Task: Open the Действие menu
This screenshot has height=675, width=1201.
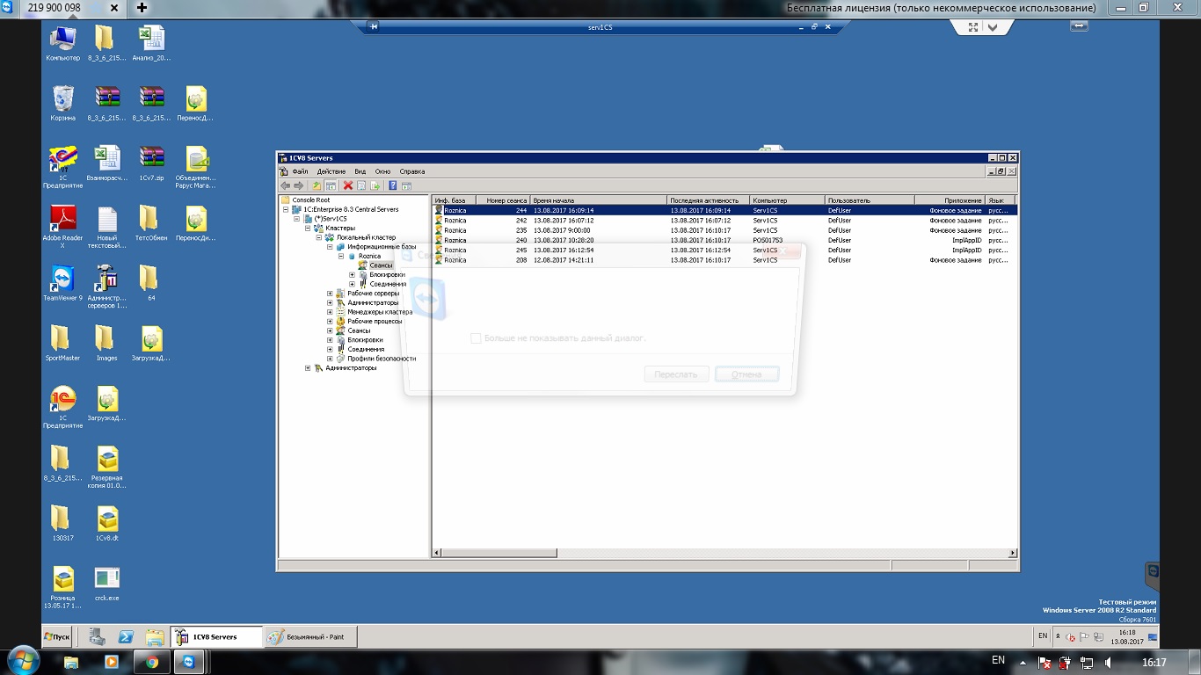Action: 331,171
